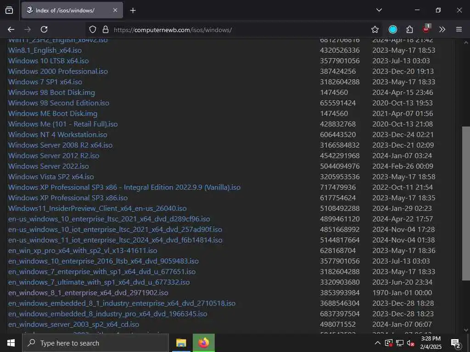Download Windows11_InsiderPreview_Client_x64_en-us_26040.iso

point(97,209)
